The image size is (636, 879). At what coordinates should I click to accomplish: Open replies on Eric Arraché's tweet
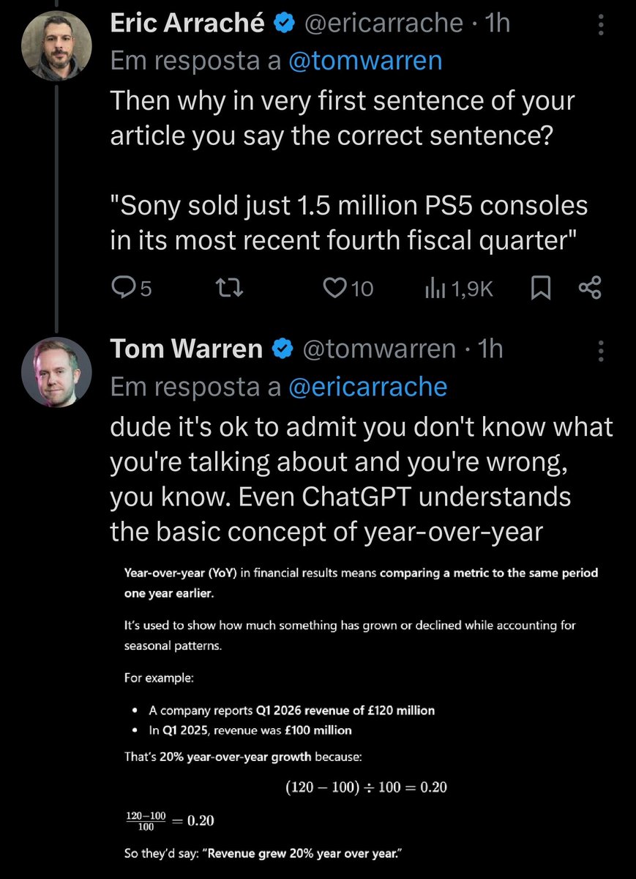pyautogui.click(x=132, y=289)
